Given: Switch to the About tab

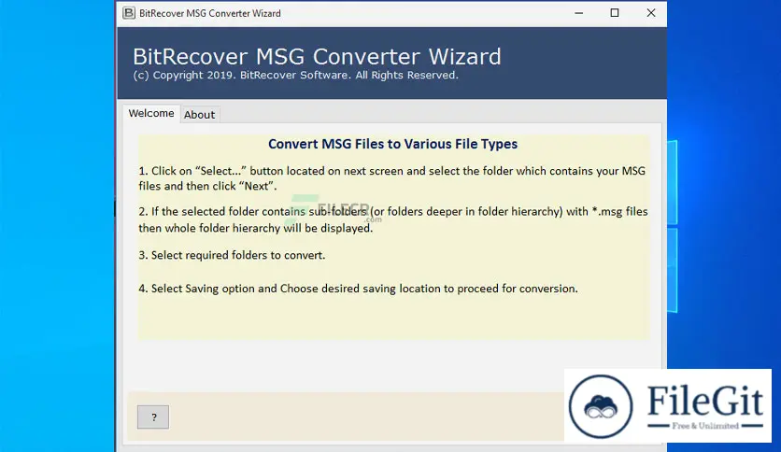Looking at the screenshot, I should pyautogui.click(x=199, y=115).
